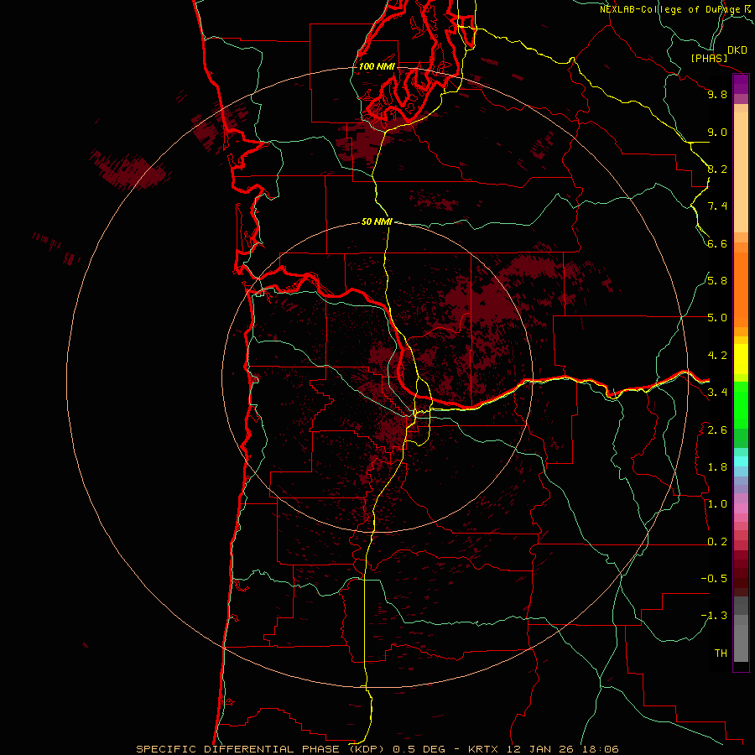Click the TH label on color scale
This screenshot has height=755, width=755.
coord(721,653)
